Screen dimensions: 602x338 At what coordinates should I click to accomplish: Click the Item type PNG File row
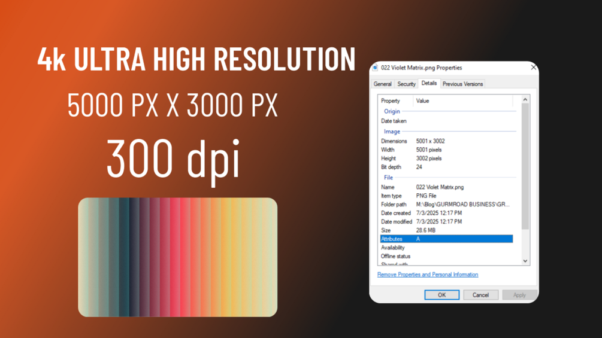(446, 196)
